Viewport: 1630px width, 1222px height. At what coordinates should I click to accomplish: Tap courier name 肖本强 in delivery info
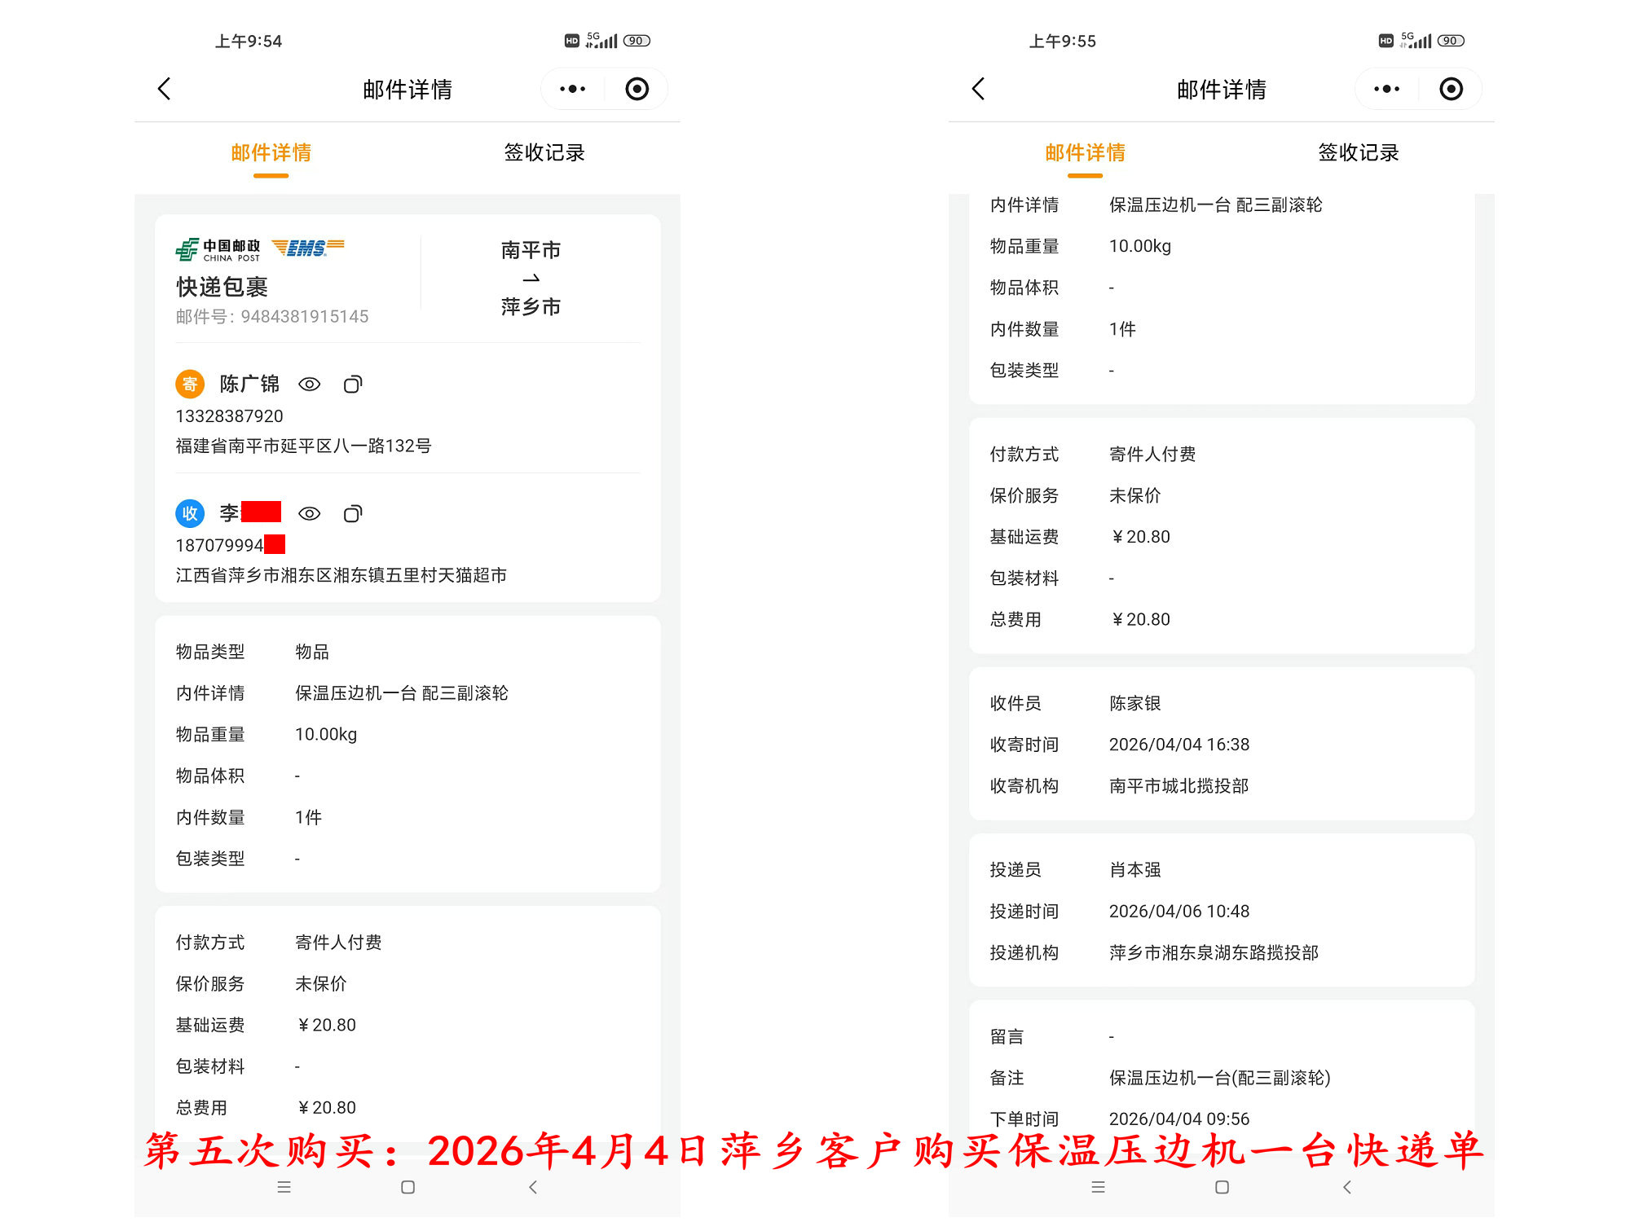point(1135,869)
